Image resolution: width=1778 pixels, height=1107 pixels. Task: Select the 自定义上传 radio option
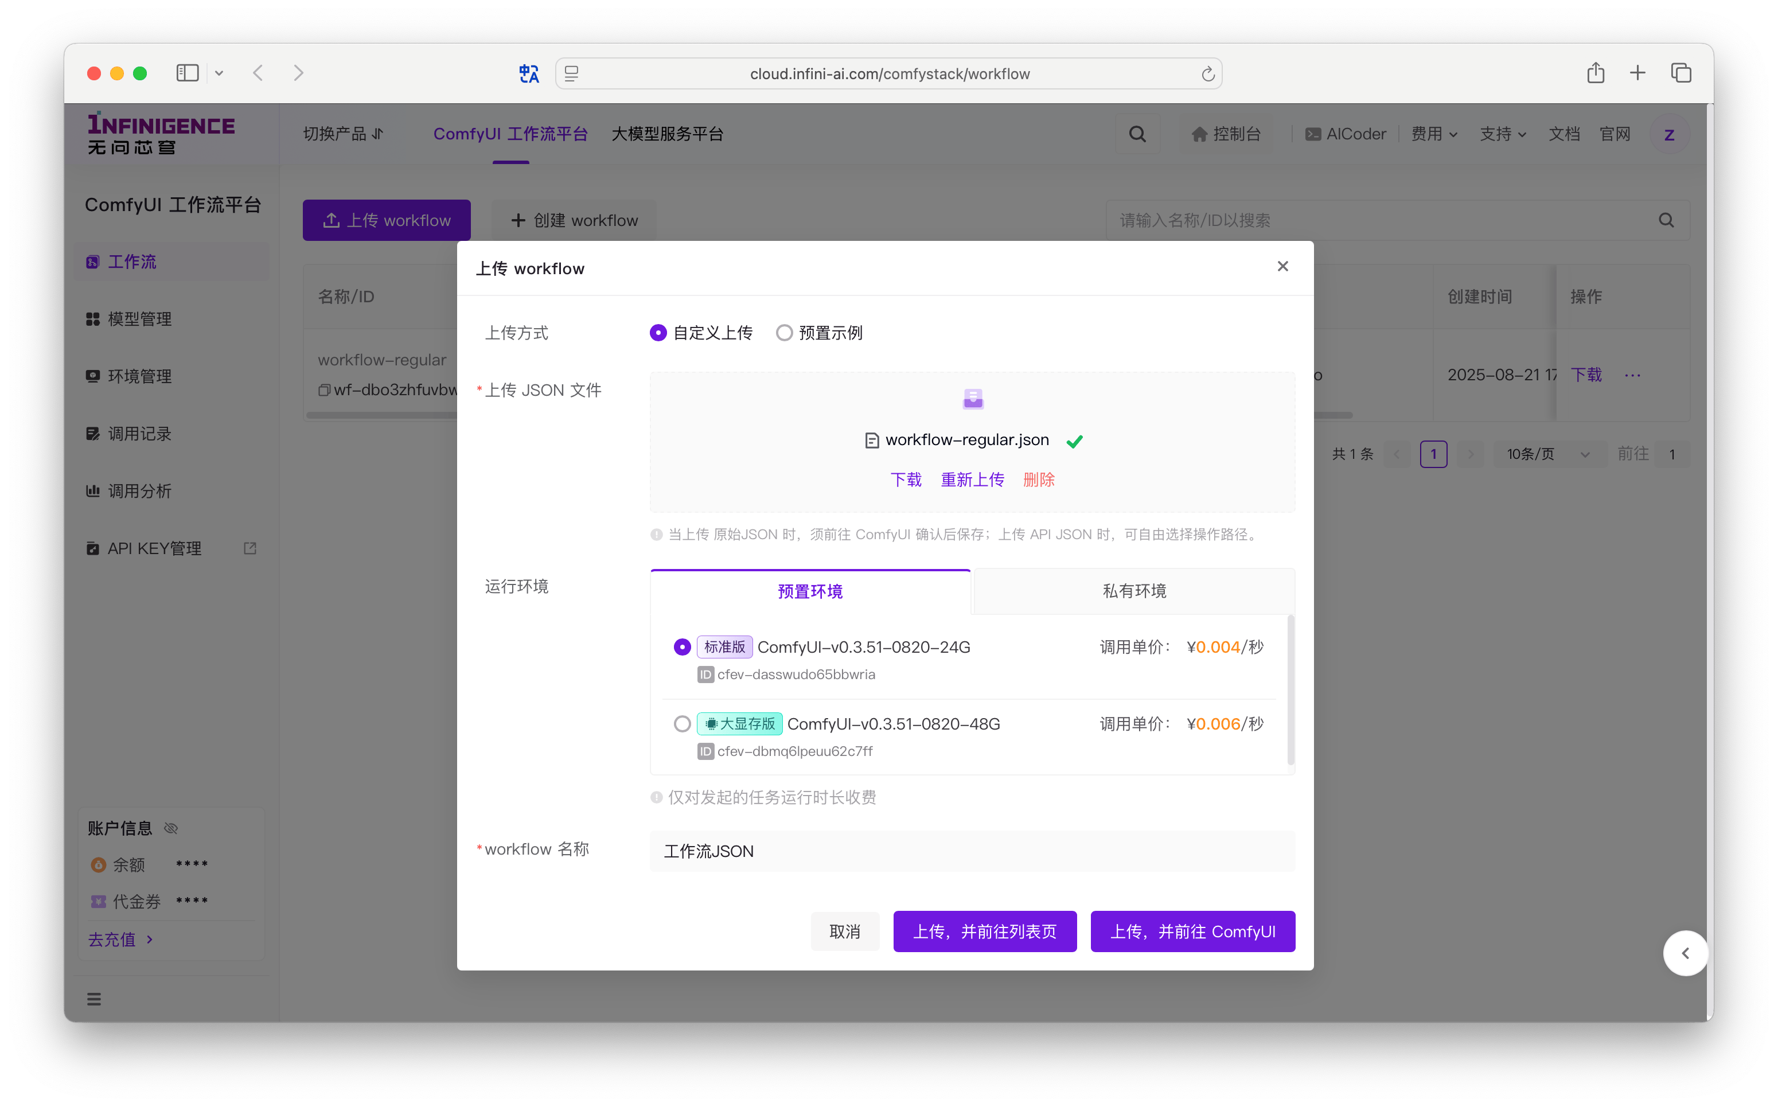(658, 333)
